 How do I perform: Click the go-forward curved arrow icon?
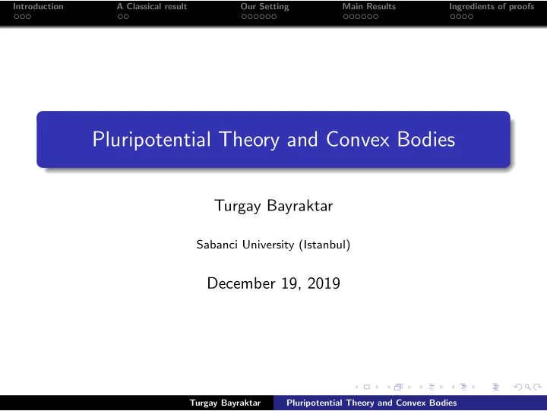click(x=538, y=387)
